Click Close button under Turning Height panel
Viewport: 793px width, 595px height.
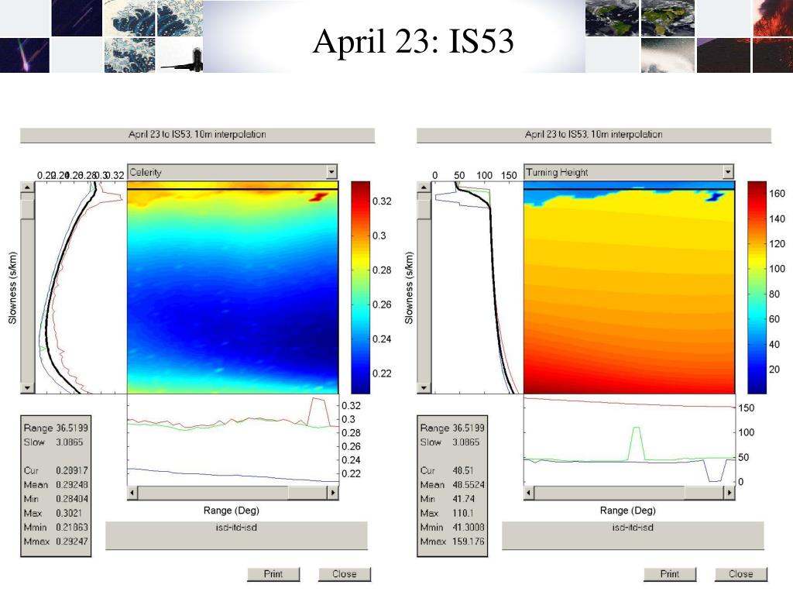(741, 574)
